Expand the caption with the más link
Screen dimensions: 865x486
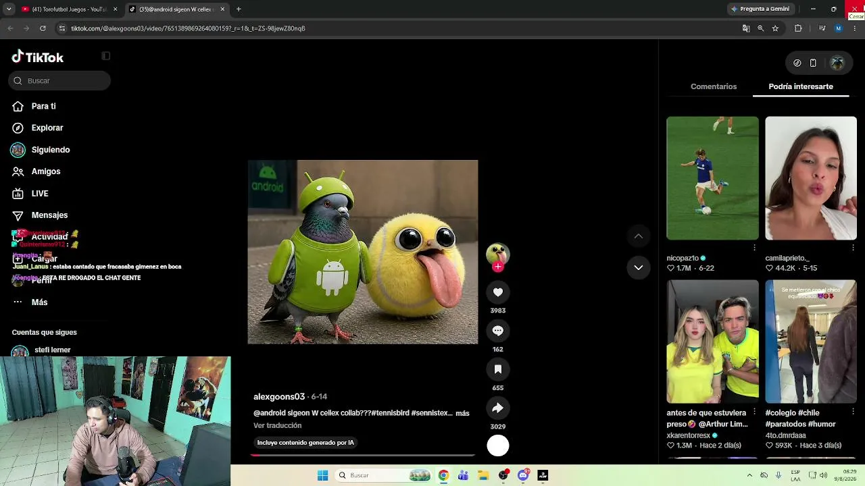click(x=462, y=413)
